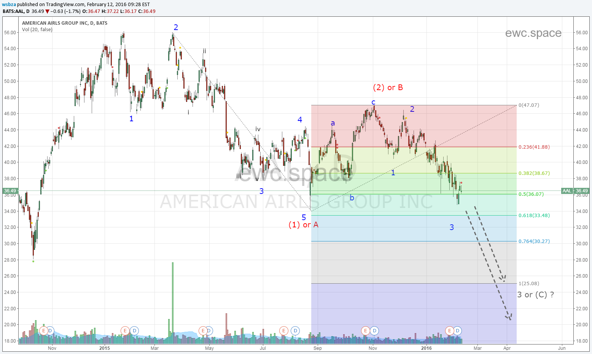This screenshot has width=592, height=354.
Task: Select the 0.236(41.88) Fibonacci level label
Action: 534,147
